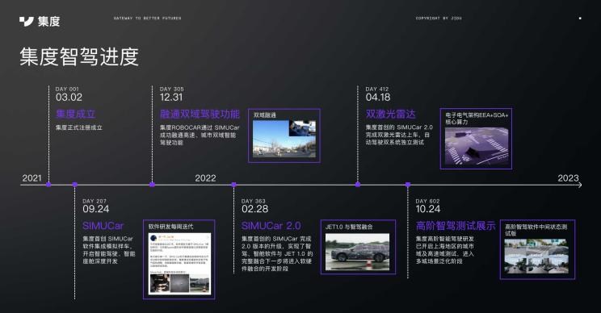Image resolution: width=601 pixels, height=313 pixels.
Task: Click the DAY 602 label
Action: pyautogui.click(x=428, y=201)
